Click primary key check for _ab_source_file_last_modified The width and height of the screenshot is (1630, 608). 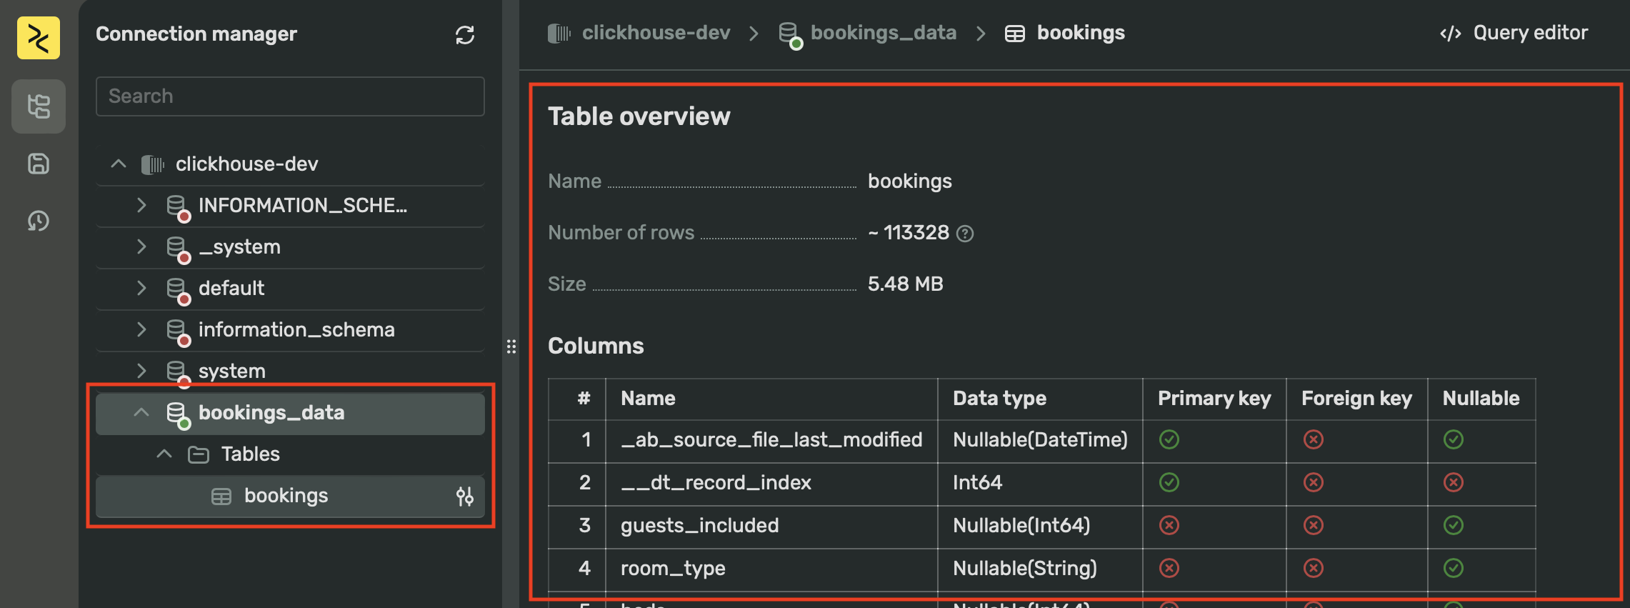pyautogui.click(x=1169, y=439)
